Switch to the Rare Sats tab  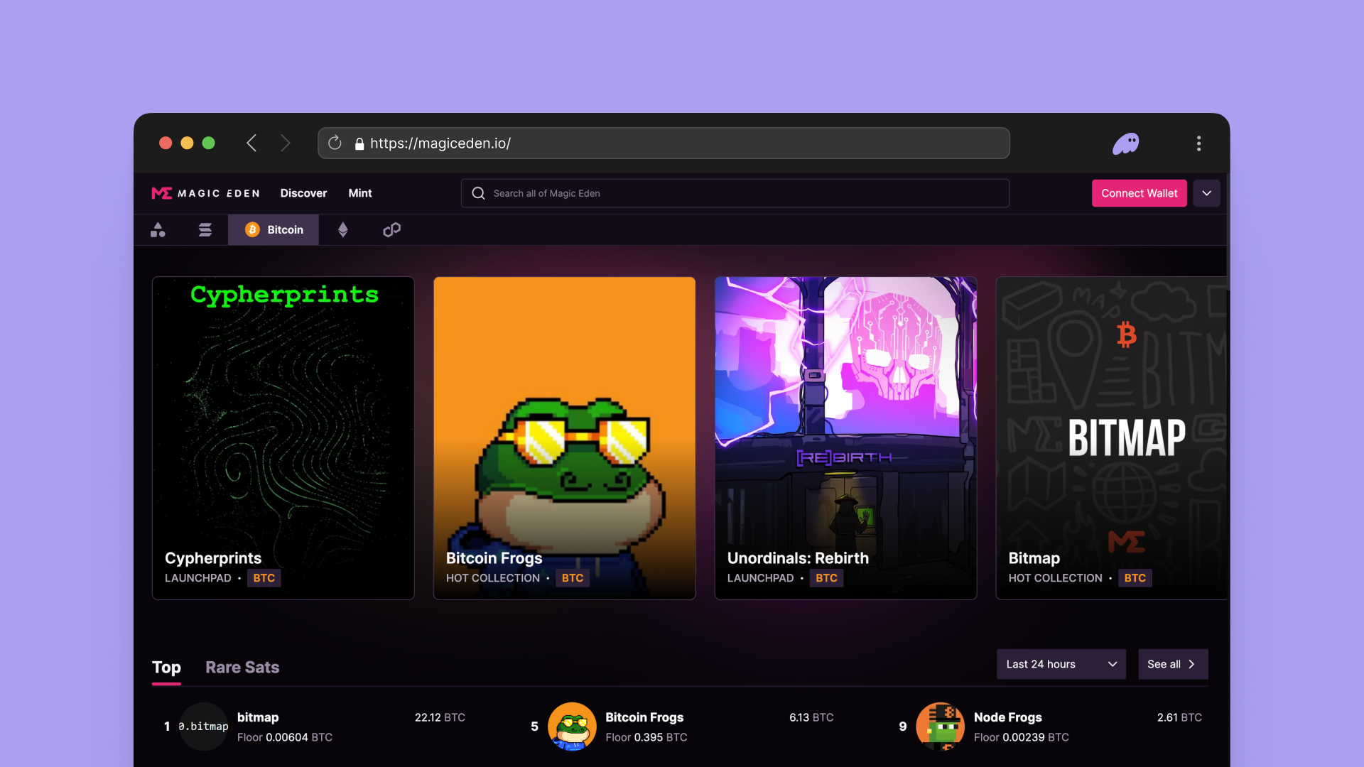(x=242, y=668)
